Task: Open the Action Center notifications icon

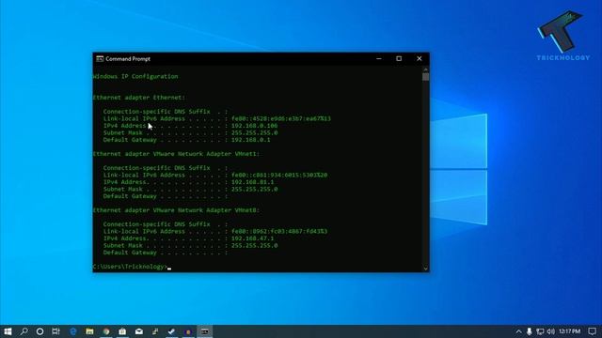Action: pos(592,331)
